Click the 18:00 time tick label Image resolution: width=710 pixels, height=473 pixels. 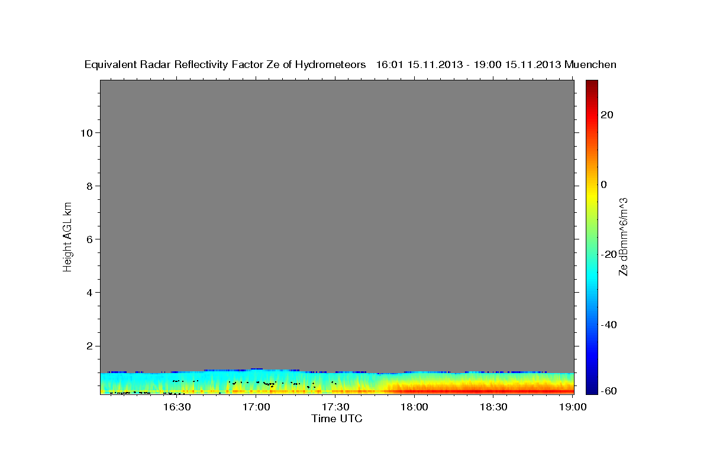pyautogui.click(x=415, y=407)
